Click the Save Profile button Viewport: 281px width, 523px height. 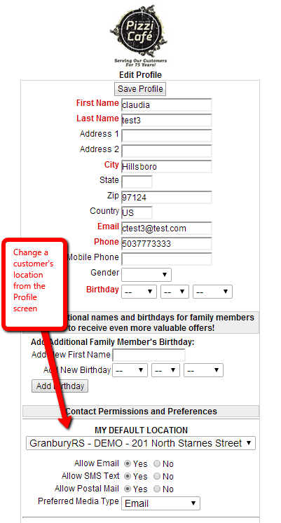click(x=140, y=89)
